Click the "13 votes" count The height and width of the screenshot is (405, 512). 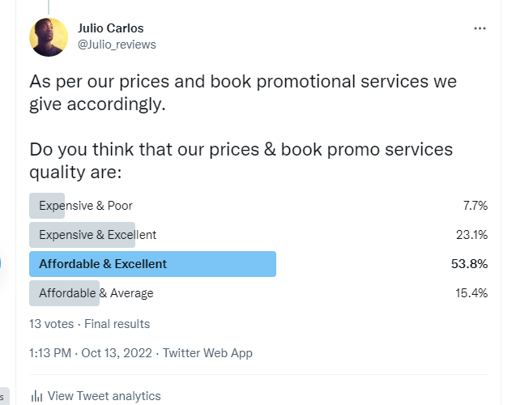pos(51,323)
